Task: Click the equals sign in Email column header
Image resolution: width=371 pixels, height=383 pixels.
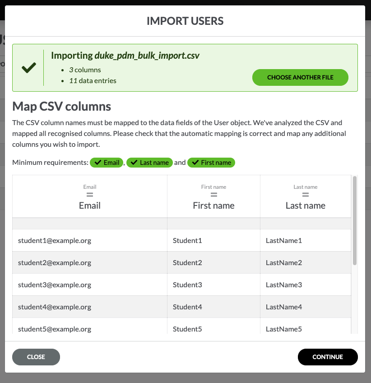Action: pyautogui.click(x=90, y=195)
